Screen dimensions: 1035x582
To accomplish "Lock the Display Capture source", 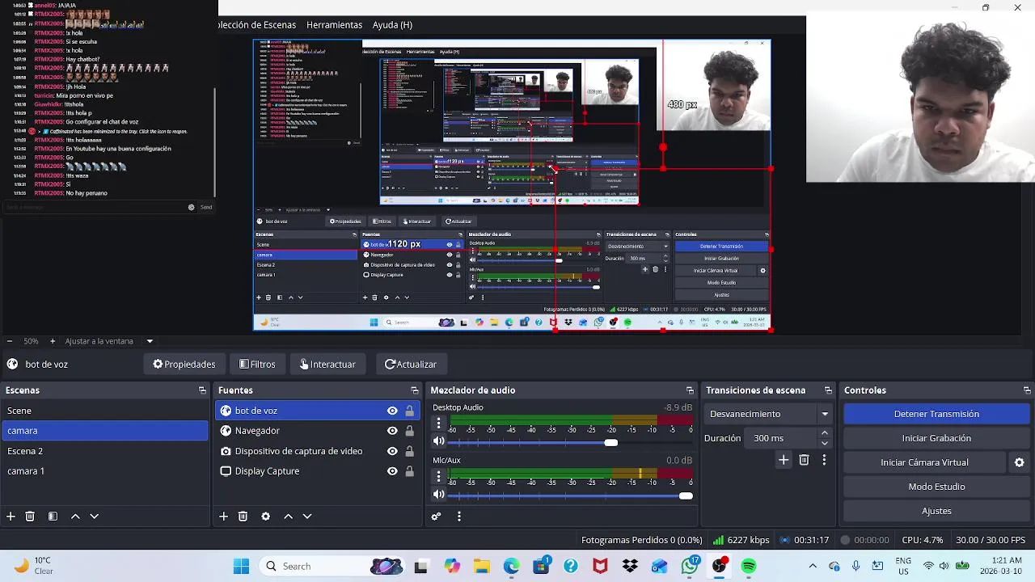I will 410,471.
